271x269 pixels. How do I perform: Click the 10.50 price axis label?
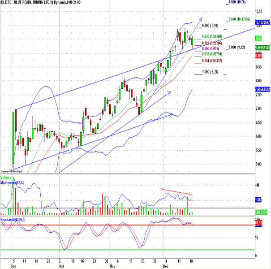point(259,11)
